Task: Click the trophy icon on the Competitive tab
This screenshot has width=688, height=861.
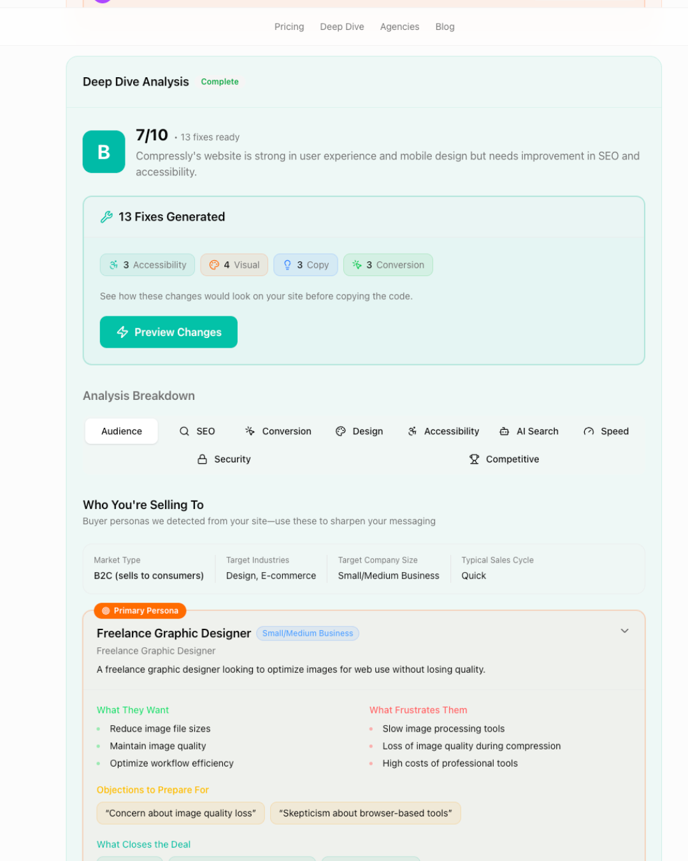Action: coord(474,459)
